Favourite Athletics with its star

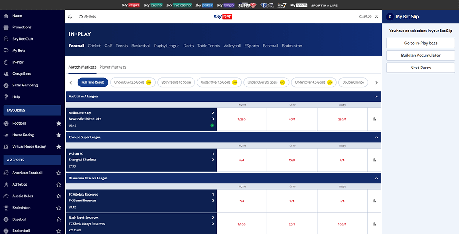click(58, 184)
